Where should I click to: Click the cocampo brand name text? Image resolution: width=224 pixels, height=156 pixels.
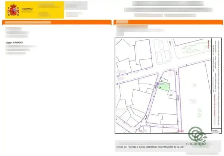(196, 143)
